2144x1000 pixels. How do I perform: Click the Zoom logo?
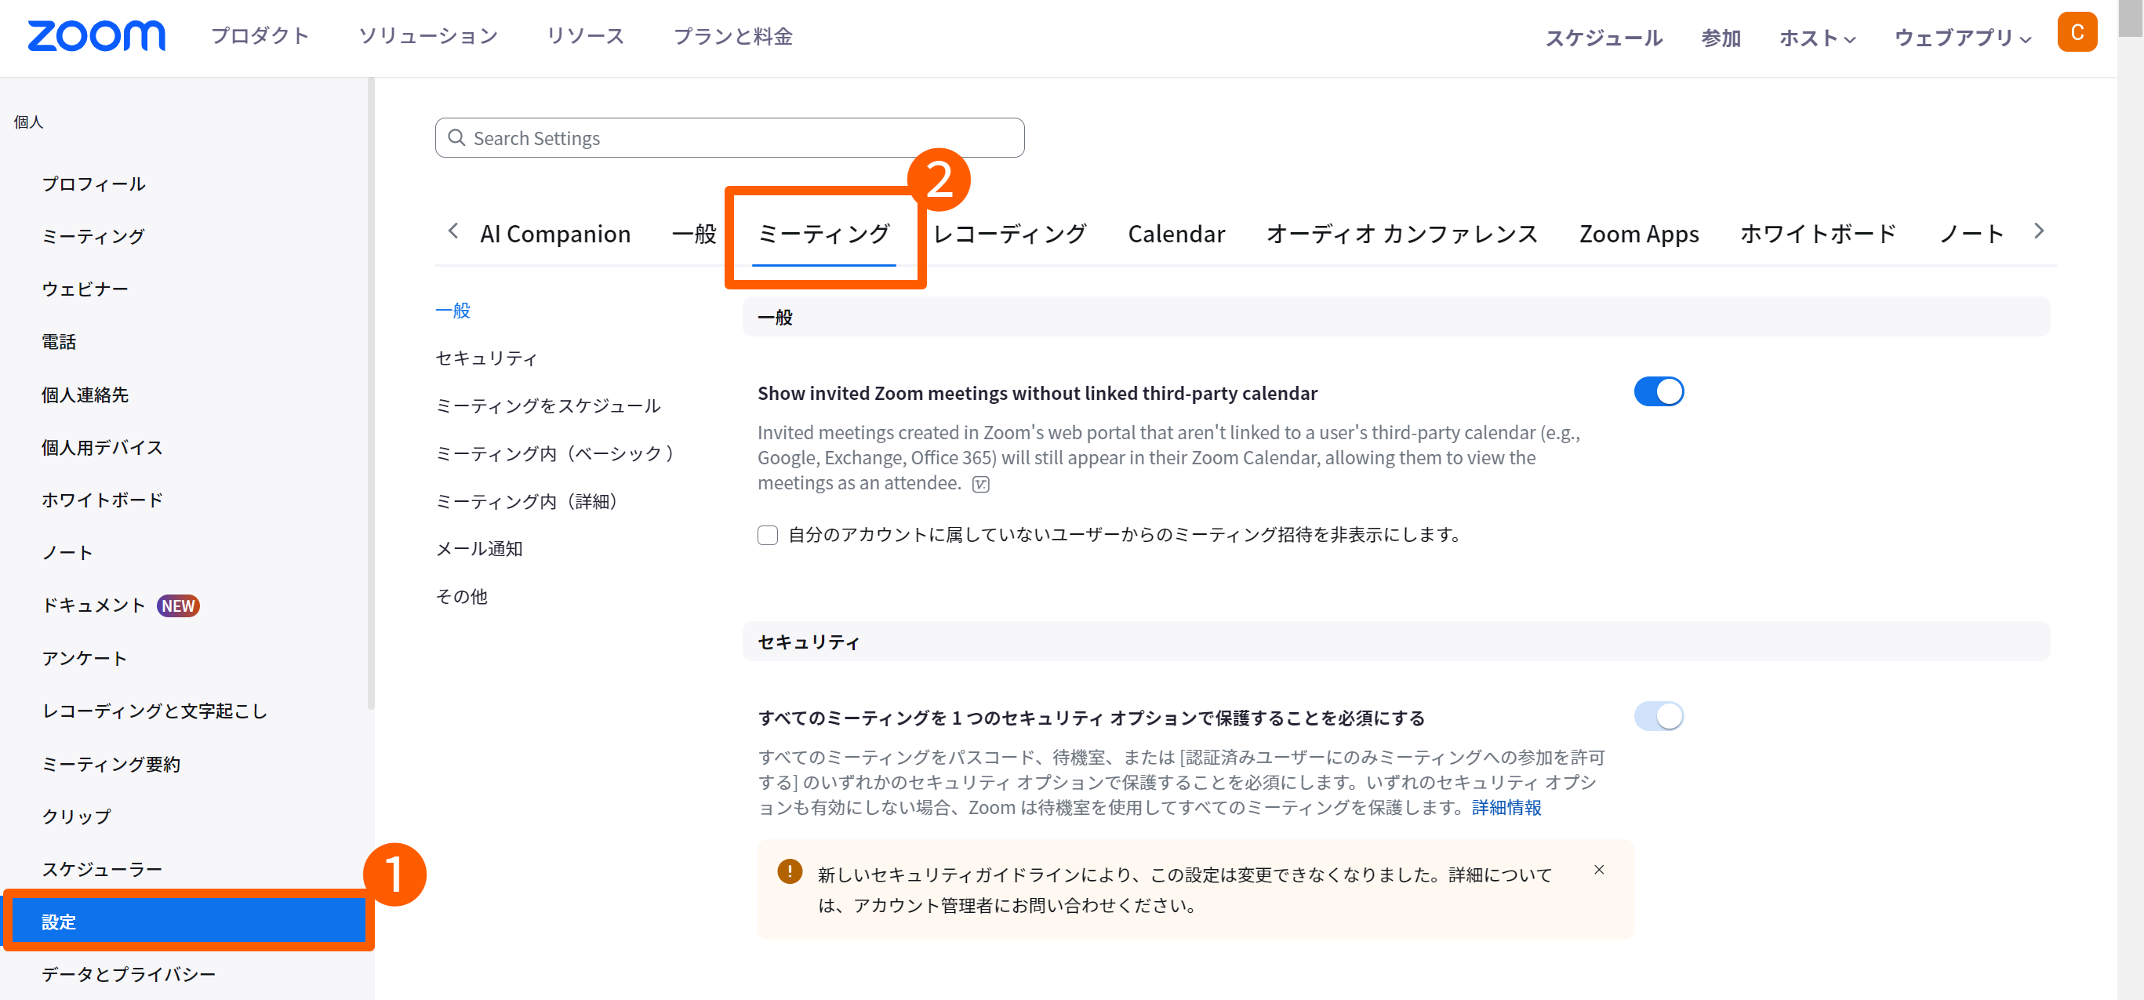click(96, 36)
